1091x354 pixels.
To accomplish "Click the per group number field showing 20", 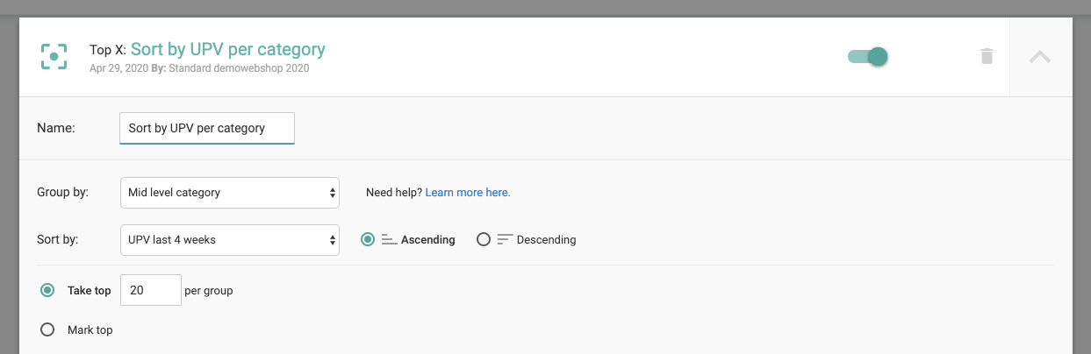I will (x=150, y=290).
